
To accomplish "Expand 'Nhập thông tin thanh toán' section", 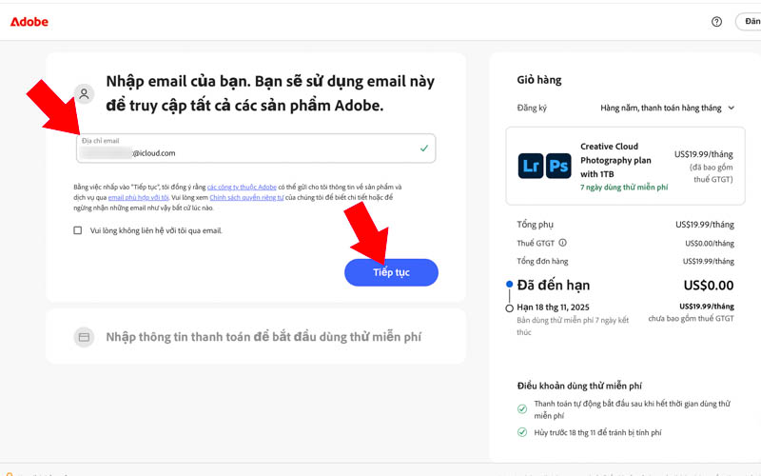I will 256,337.
